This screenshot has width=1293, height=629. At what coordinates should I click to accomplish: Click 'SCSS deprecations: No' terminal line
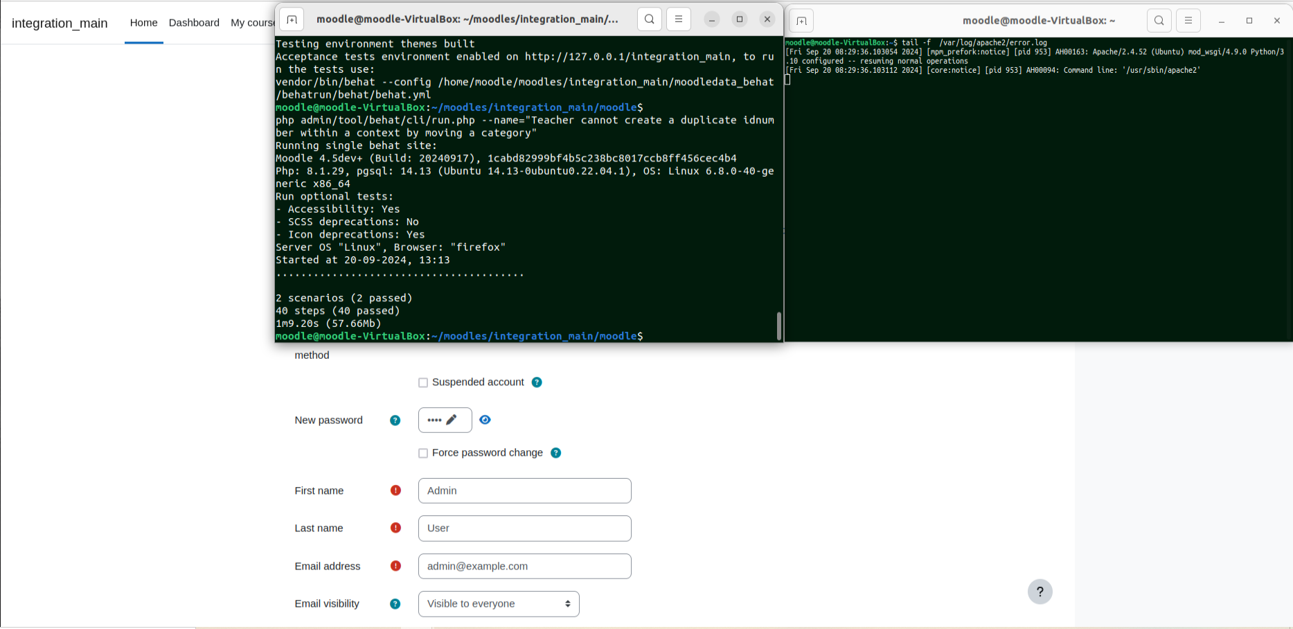coord(347,222)
